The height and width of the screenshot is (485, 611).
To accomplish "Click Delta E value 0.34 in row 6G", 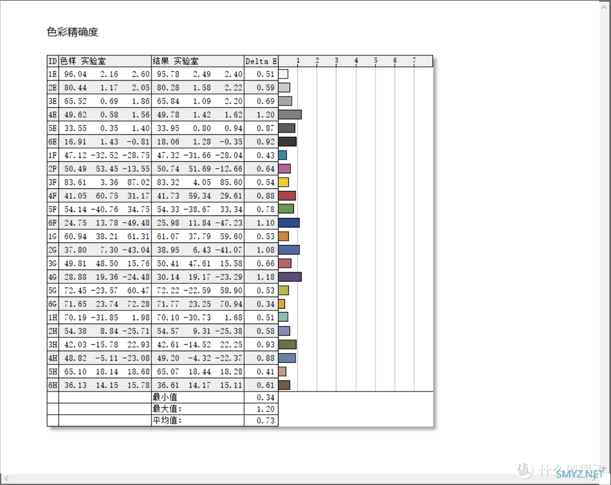I will 266,304.
